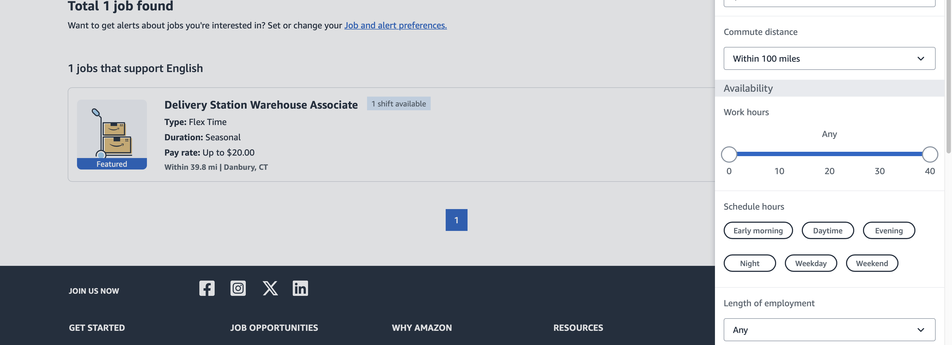Click the Availability section header

(830, 88)
